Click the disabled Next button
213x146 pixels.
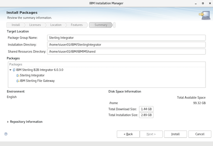[x=151, y=134]
